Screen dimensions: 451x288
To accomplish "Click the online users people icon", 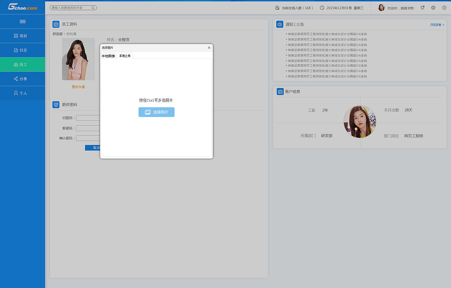I will (x=277, y=8).
